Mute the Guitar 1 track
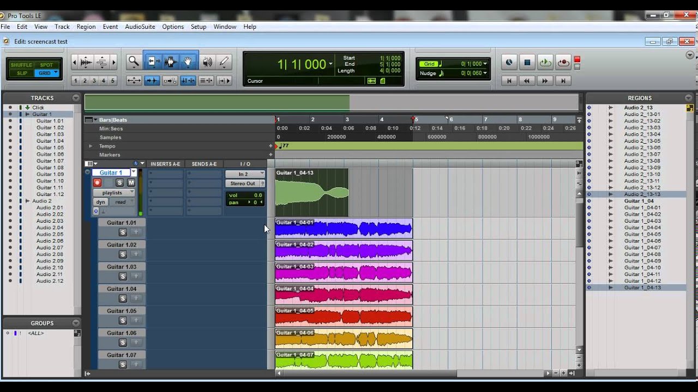Image resolution: width=698 pixels, height=392 pixels. point(131,183)
